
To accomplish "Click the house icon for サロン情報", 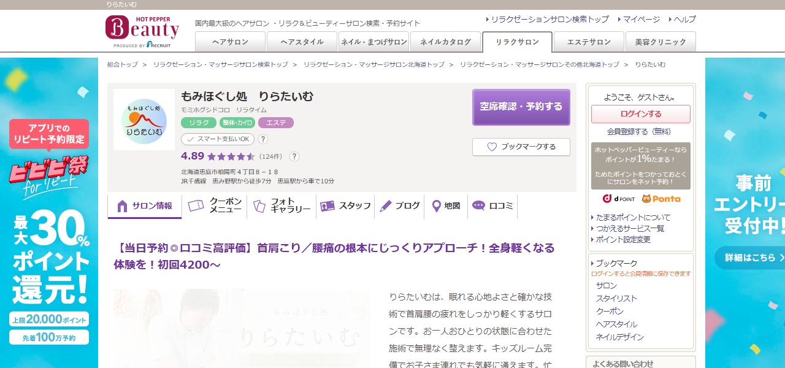I will pos(122,206).
